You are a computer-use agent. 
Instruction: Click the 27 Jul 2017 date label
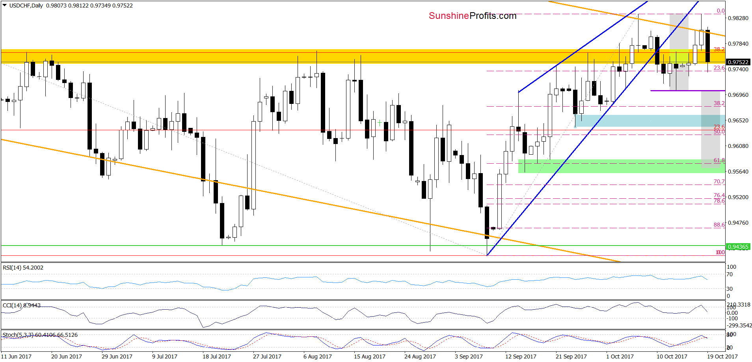click(267, 356)
